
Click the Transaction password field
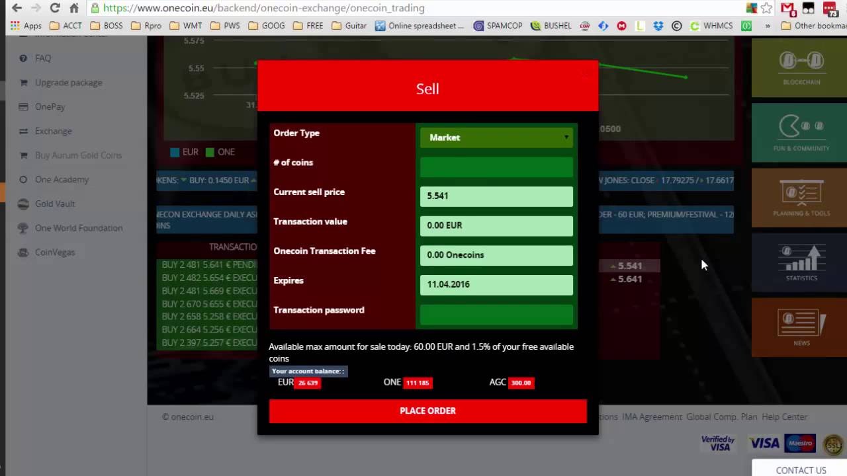pyautogui.click(x=496, y=314)
